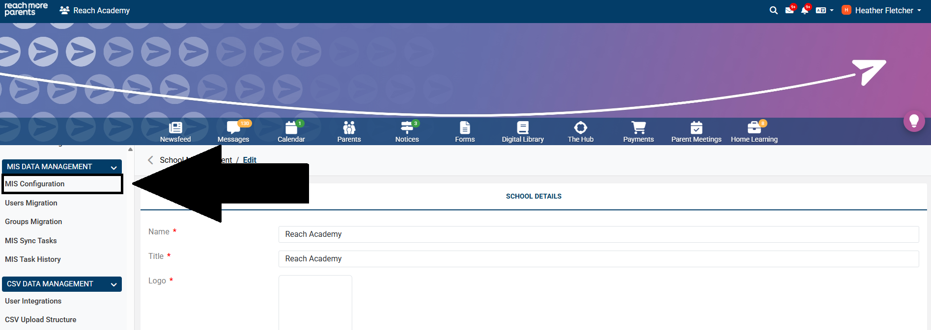The image size is (931, 330).
Task: Click the search magnifier icon
Action: [x=773, y=10]
